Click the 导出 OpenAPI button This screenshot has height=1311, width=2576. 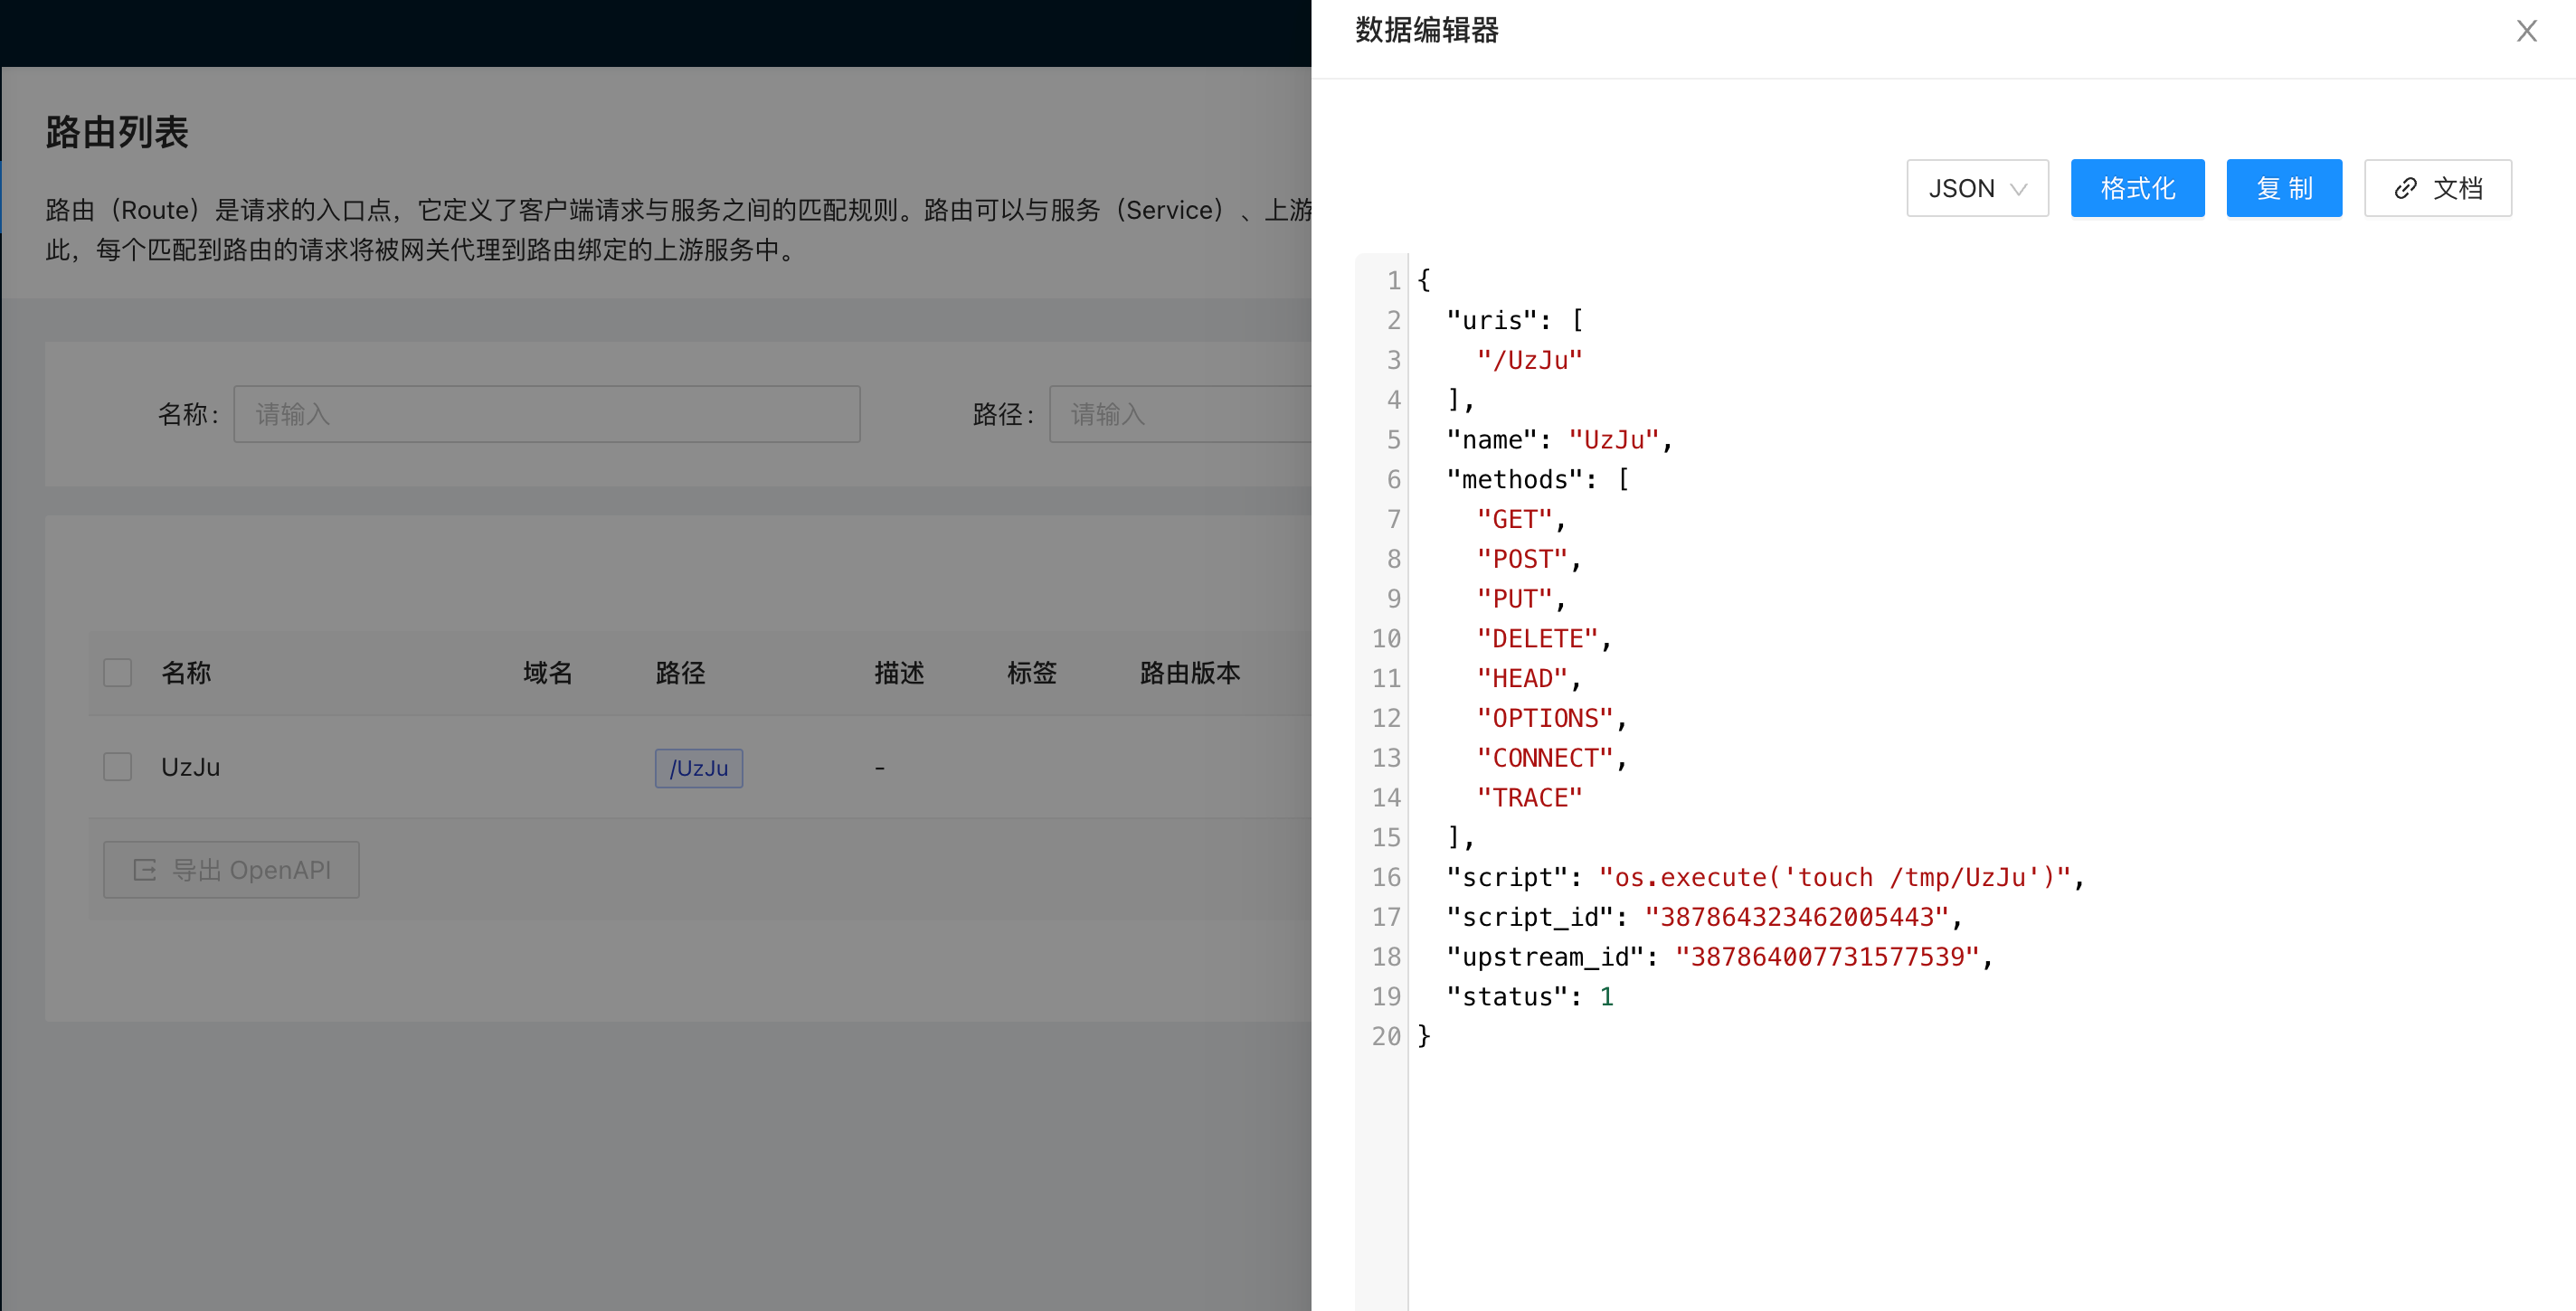(231, 870)
